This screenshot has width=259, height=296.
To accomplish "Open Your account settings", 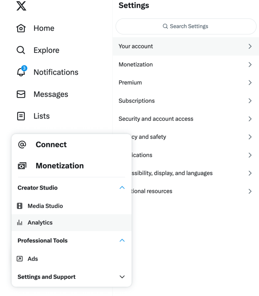I will click(x=185, y=46).
